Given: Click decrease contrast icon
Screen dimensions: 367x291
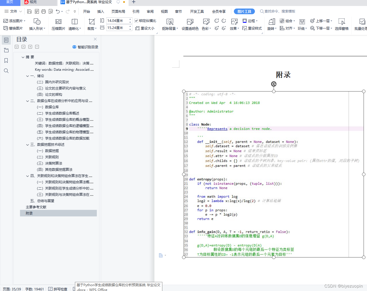Looking at the screenshot, I should coord(224,21).
